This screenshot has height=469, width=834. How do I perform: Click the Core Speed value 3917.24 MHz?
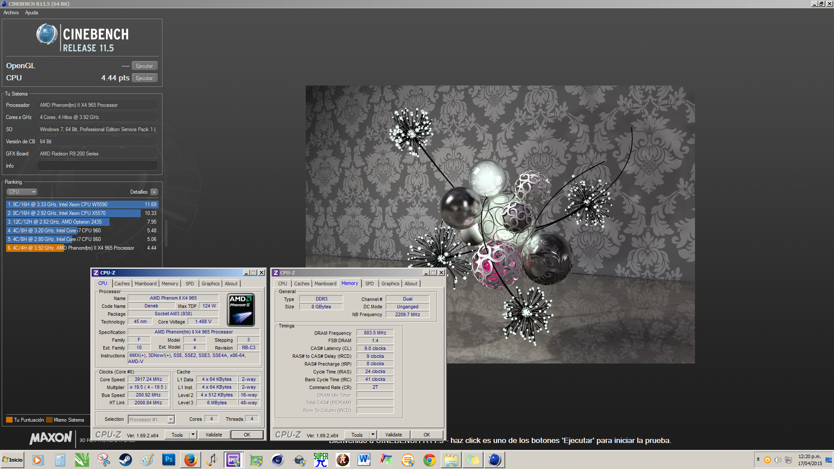point(148,380)
